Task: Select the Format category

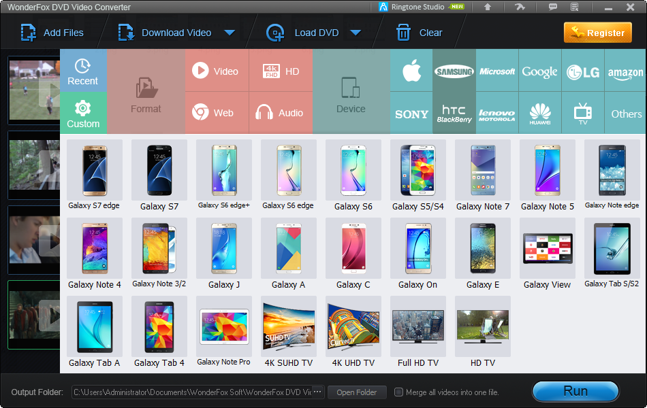Action: [x=146, y=92]
